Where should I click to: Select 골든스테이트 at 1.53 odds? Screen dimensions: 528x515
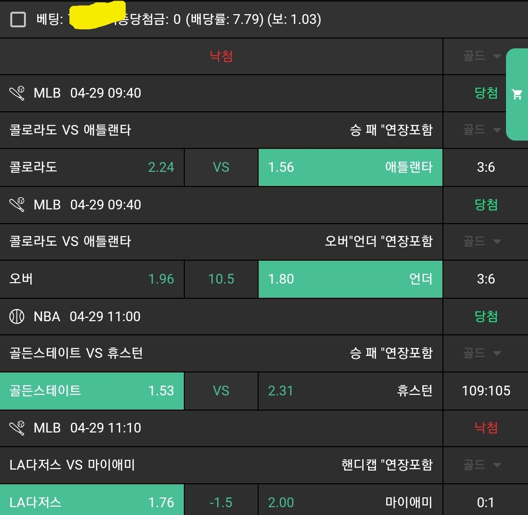pos(92,391)
